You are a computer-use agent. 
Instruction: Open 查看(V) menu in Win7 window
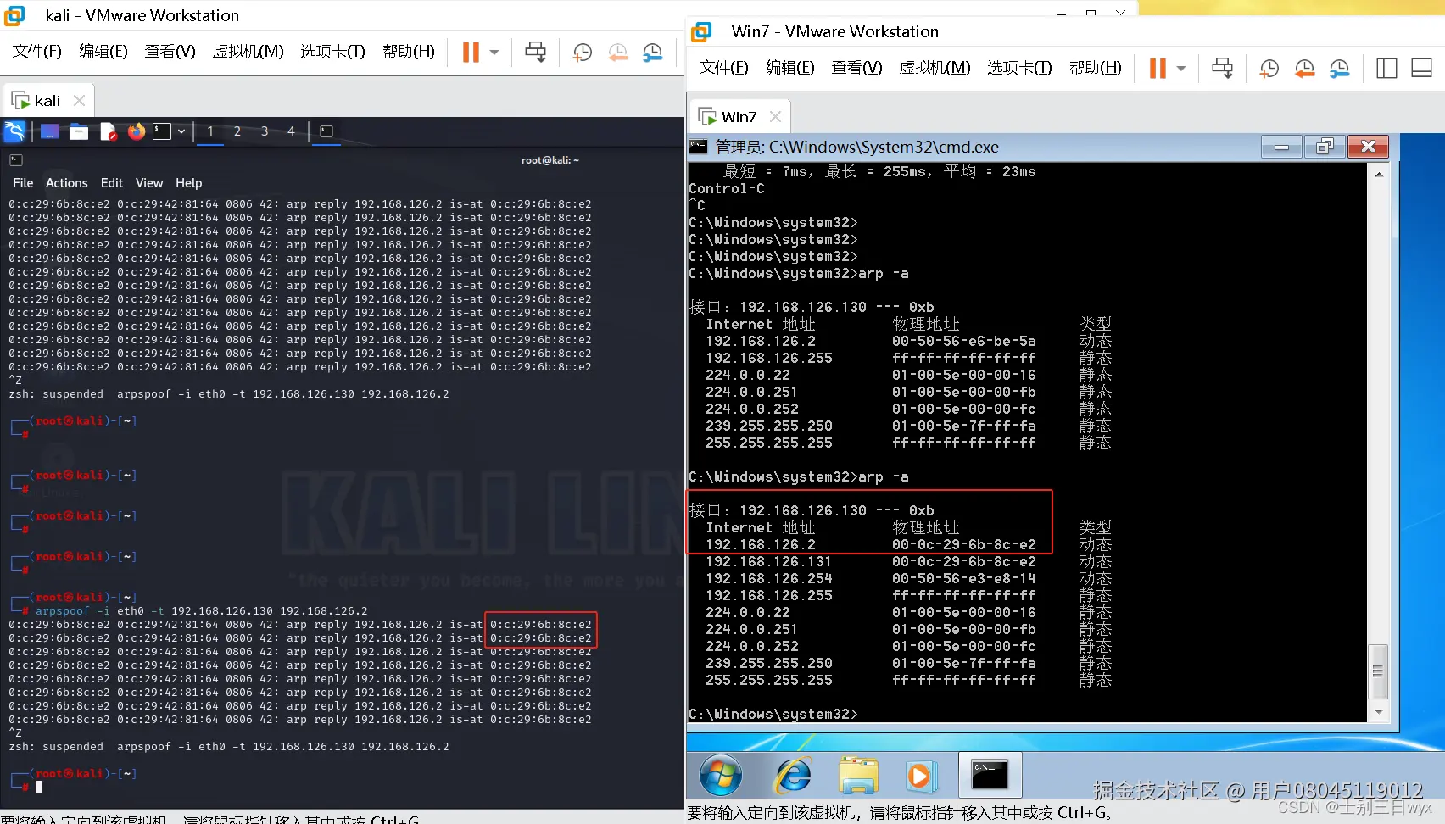click(x=856, y=68)
